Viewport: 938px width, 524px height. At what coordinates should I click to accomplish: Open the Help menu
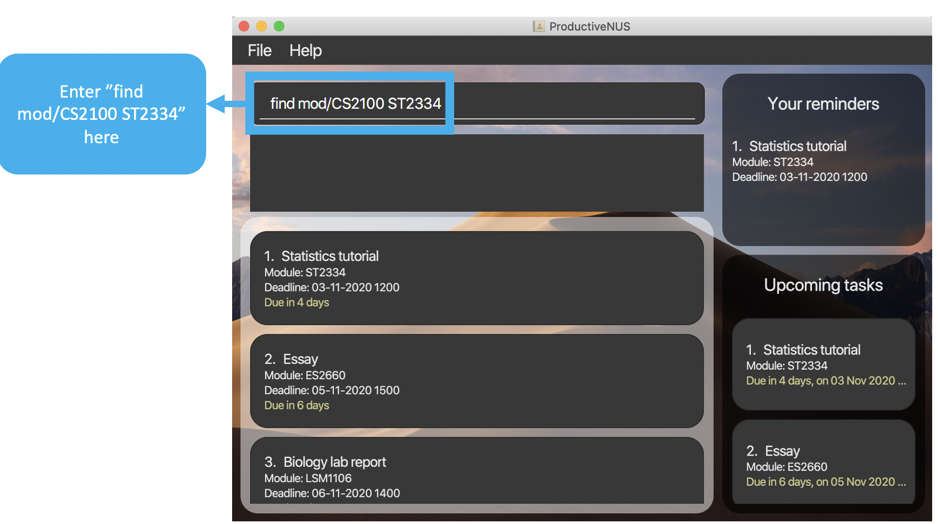pyautogui.click(x=305, y=50)
